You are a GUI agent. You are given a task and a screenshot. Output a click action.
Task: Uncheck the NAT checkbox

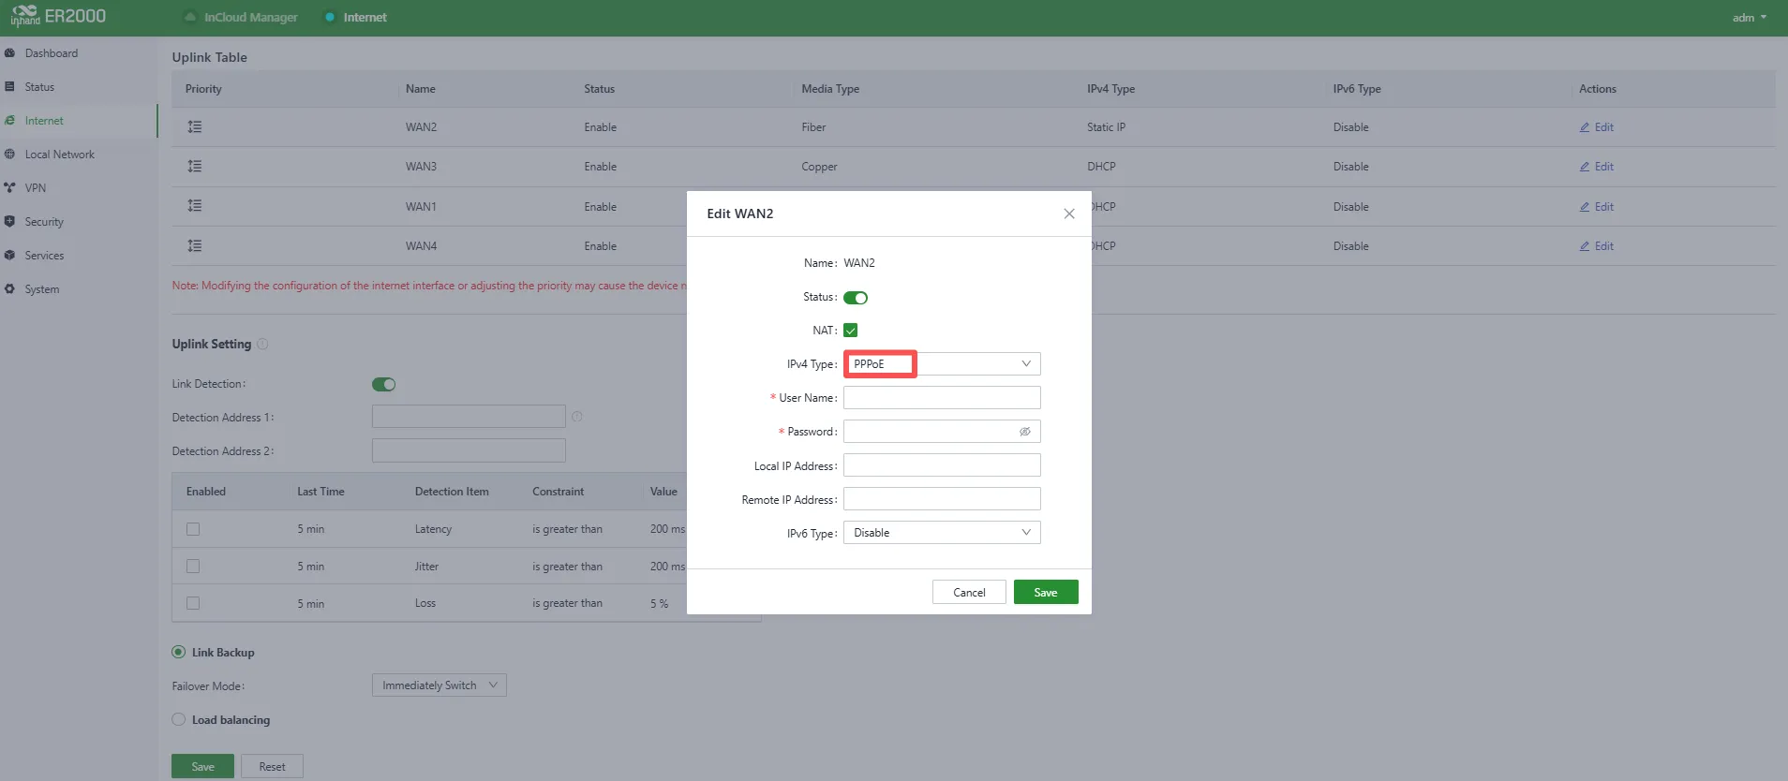[x=851, y=331]
